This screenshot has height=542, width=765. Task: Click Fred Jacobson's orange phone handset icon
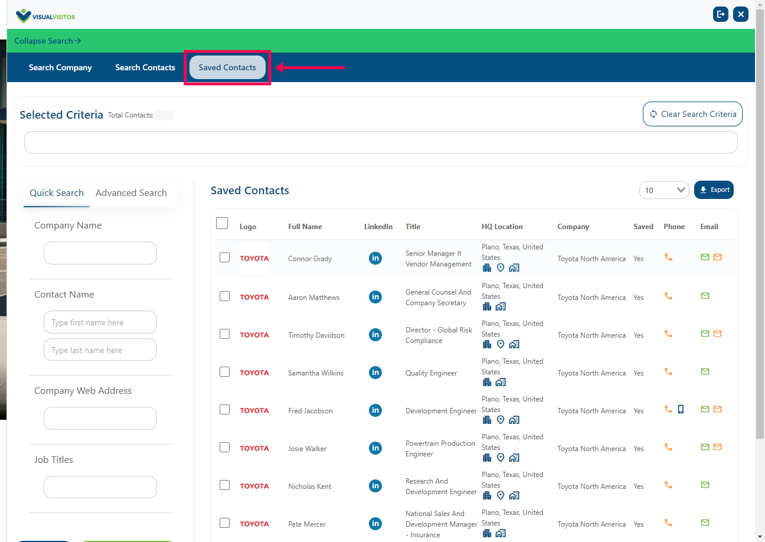[668, 409]
